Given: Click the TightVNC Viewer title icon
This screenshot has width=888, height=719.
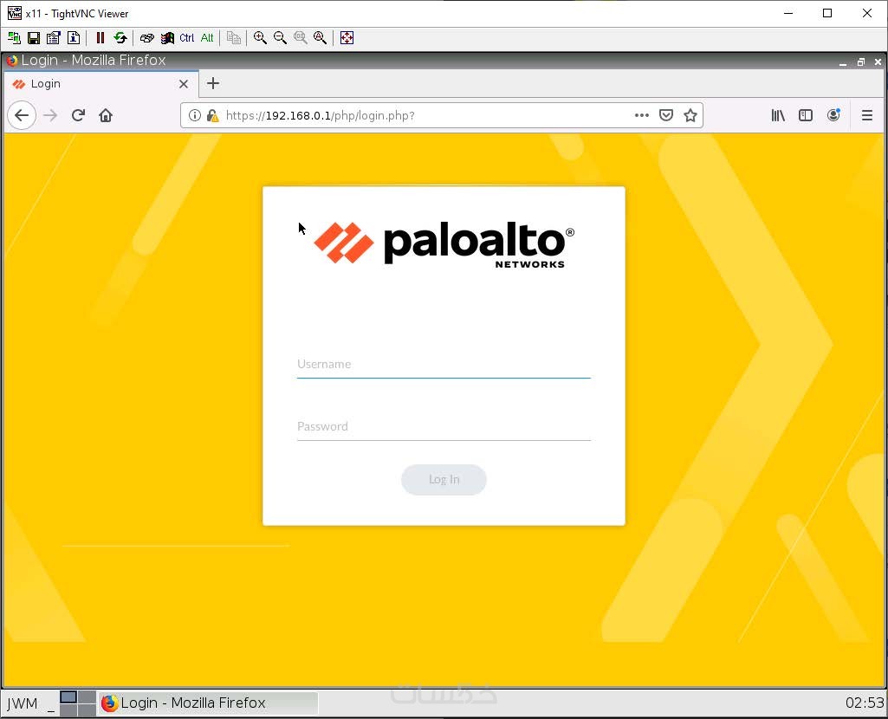Looking at the screenshot, I should [14, 13].
